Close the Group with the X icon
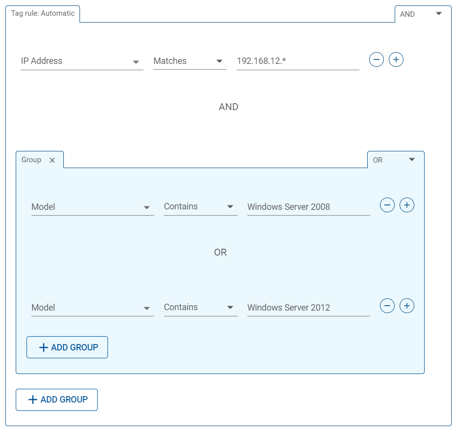 pyautogui.click(x=53, y=160)
